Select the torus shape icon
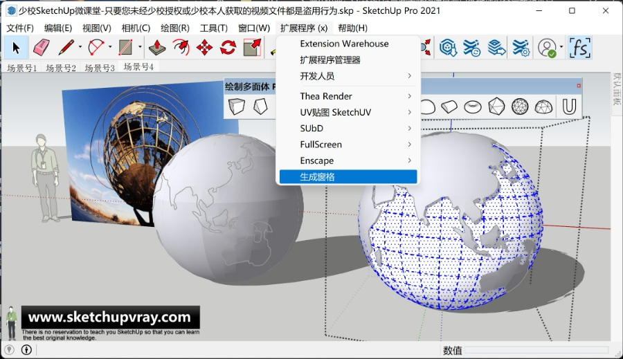This screenshot has height=359, width=623. pos(472,107)
